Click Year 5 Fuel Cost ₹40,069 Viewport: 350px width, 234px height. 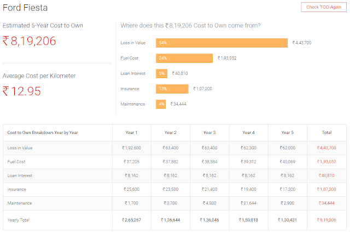[x=288, y=162]
